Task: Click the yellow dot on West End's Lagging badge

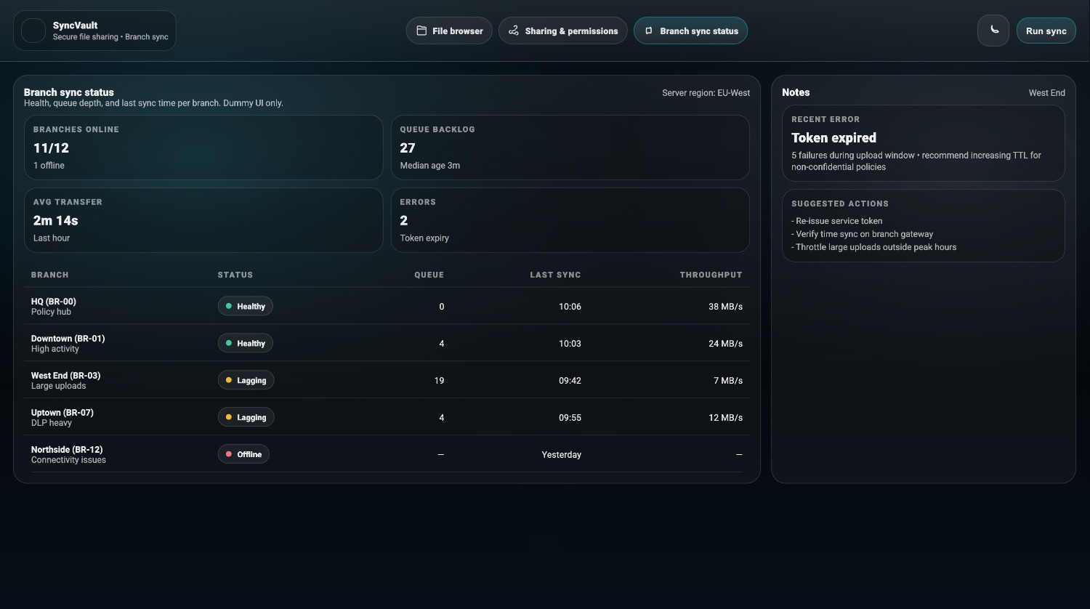Action: coord(230,379)
